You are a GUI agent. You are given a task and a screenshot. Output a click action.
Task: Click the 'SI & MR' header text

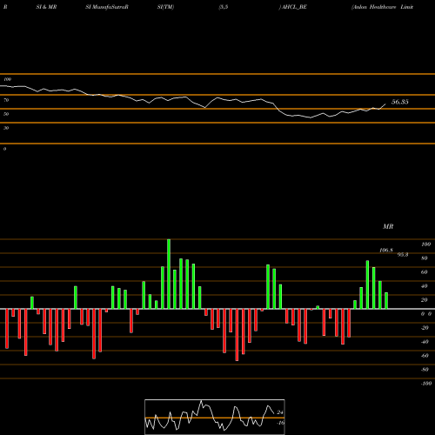46,7
